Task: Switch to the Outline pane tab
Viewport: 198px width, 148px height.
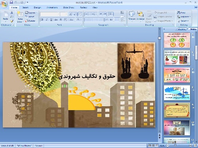Action: click(x=182, y=29)
